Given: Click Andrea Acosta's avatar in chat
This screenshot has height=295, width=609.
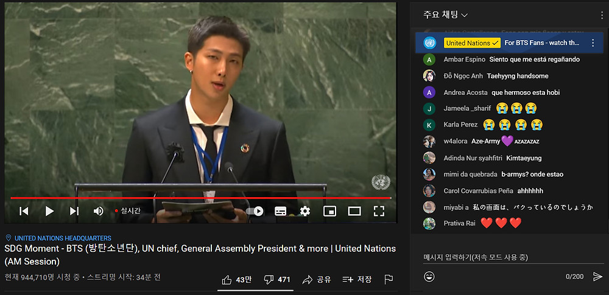Looking at the screenshot, I should tap(429, 92).
